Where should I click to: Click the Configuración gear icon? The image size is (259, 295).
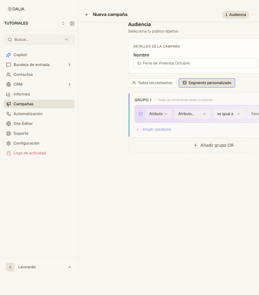pyautogui.click(x=9, y=143)
